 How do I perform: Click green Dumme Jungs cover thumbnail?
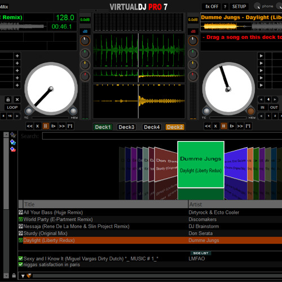point(201,165)
